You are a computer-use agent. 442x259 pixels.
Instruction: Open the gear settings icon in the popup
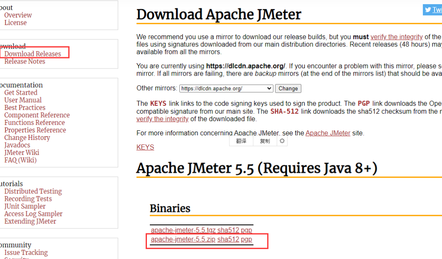282,141
